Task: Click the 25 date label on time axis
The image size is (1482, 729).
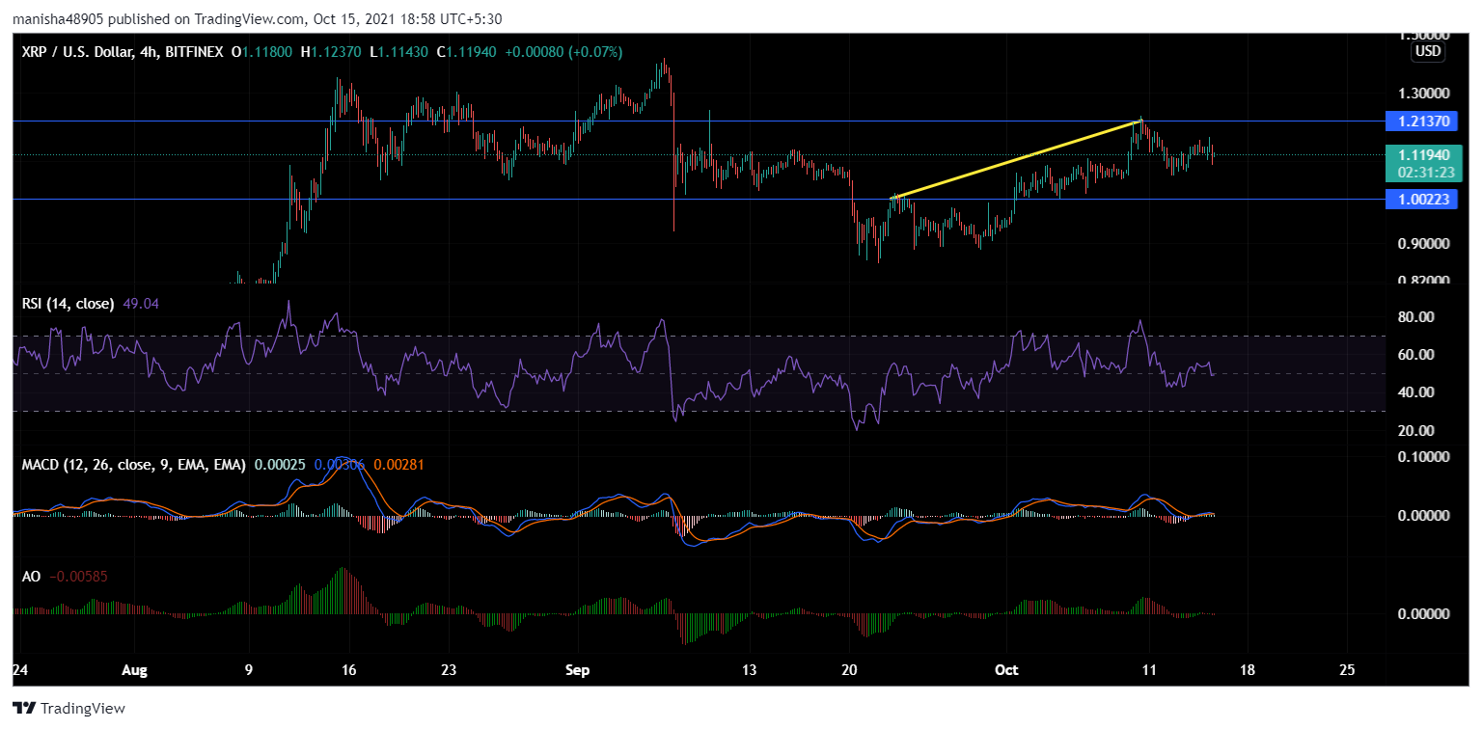Action: (1348, 669)
